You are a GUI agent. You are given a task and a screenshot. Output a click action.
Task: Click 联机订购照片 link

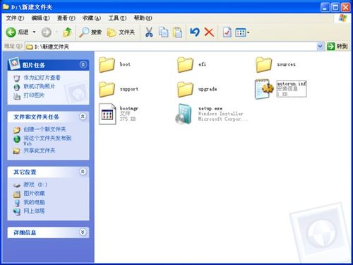point(40,86)
